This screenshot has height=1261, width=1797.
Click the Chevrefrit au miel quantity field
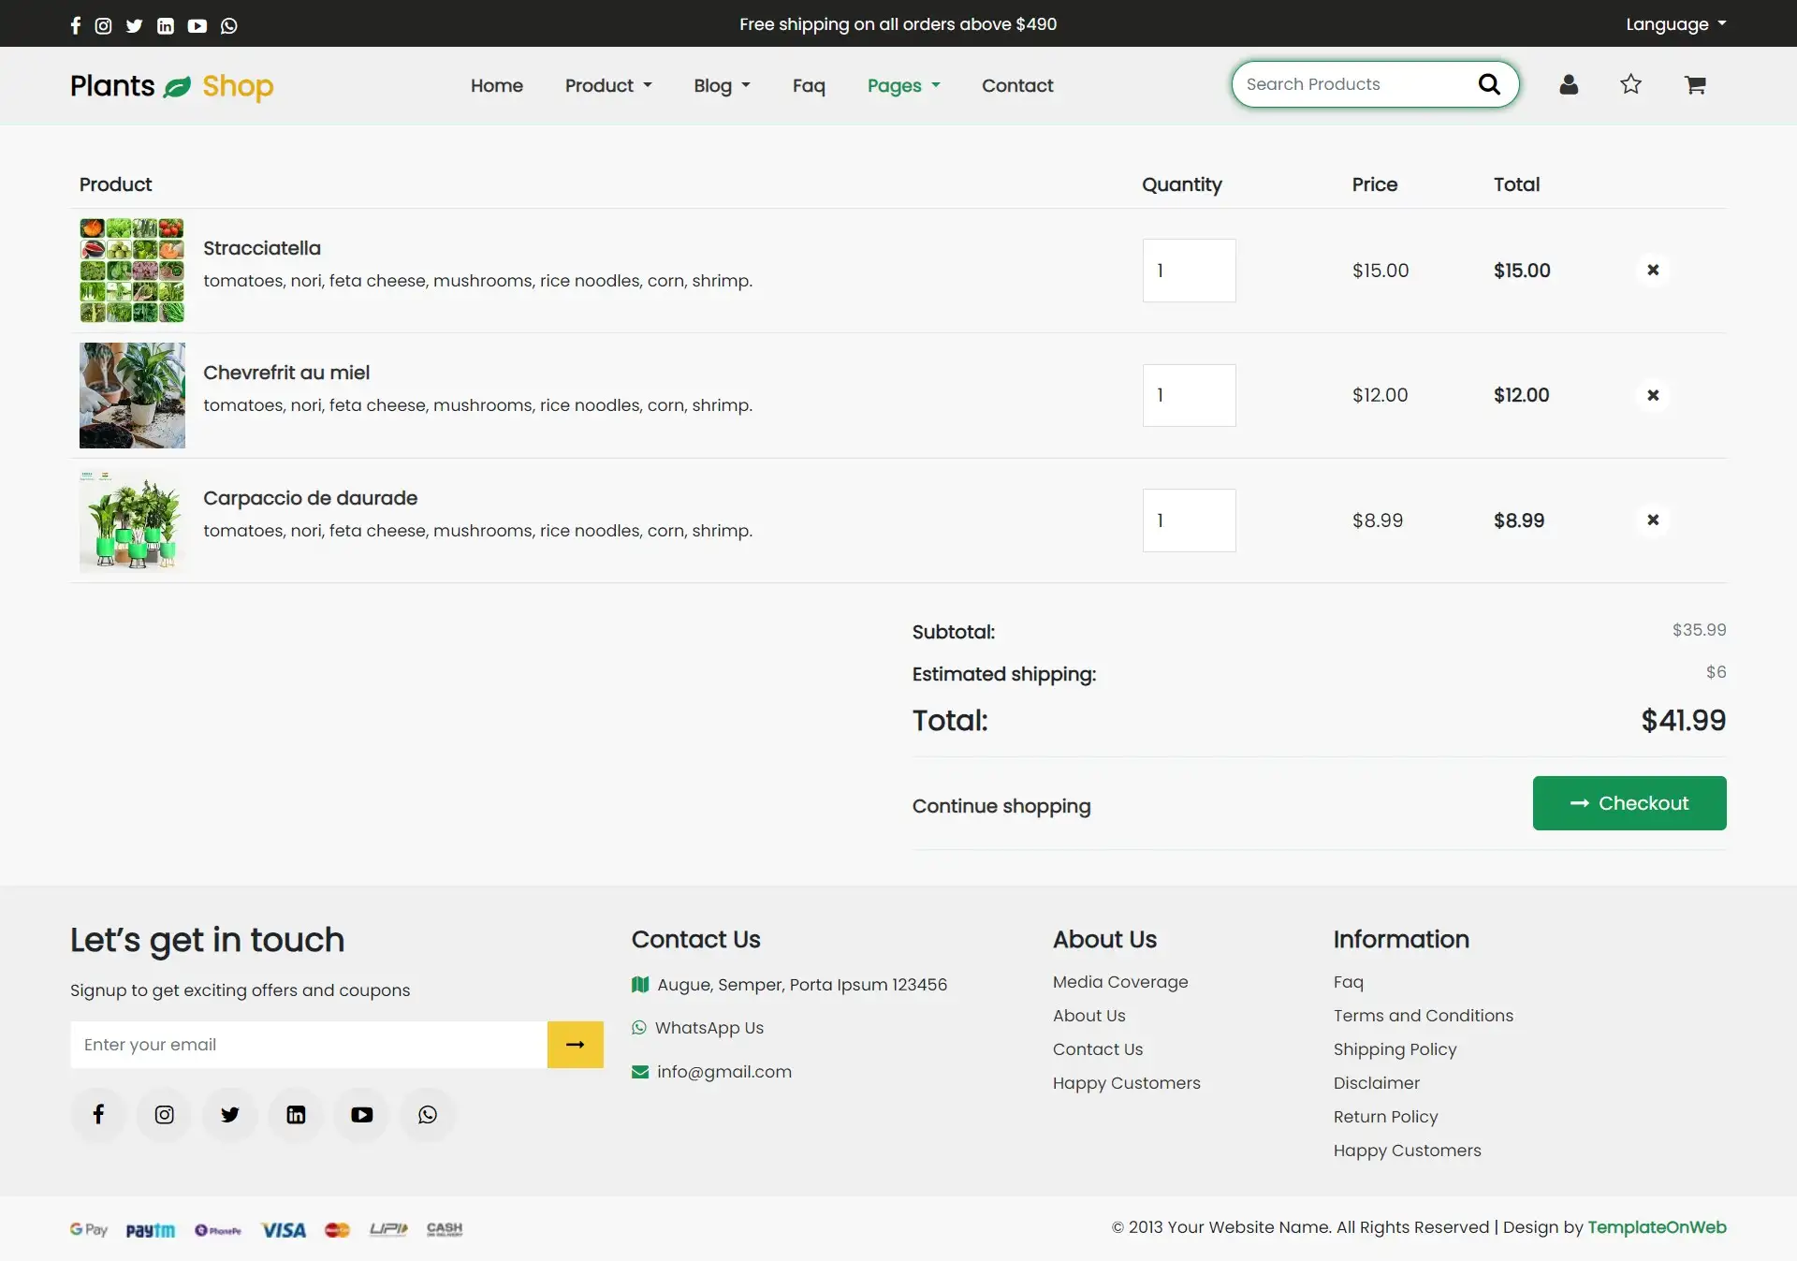[1189, 395]
